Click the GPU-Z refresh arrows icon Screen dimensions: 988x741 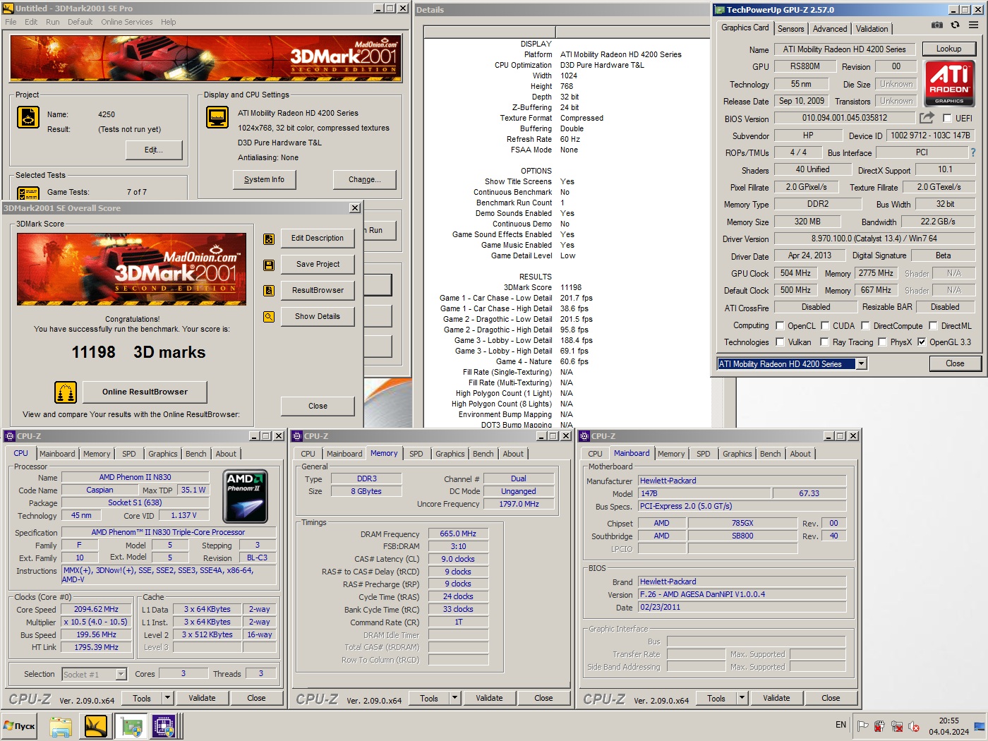955,25
